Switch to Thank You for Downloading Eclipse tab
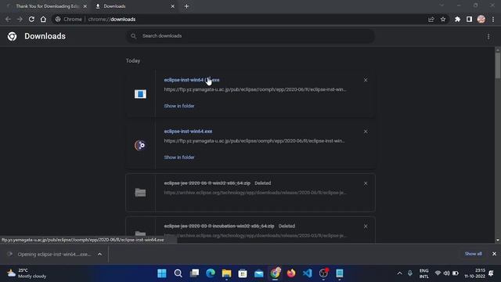The image size is (501, 282). [x=46, y=6]
